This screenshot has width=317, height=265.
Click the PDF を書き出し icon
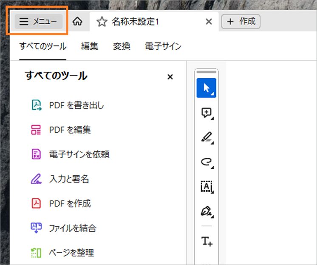37,105
